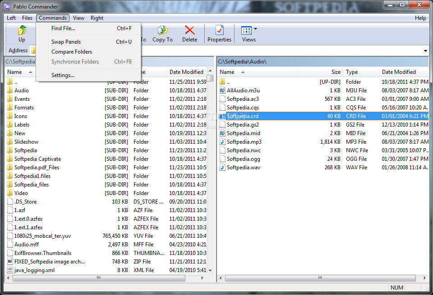Choose Compare Folders menu entry
433x295 pixels.
pyautogui.click(x=88, y=52)
